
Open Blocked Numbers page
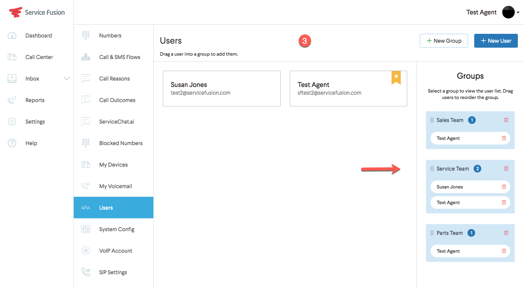tap(121, 143)
